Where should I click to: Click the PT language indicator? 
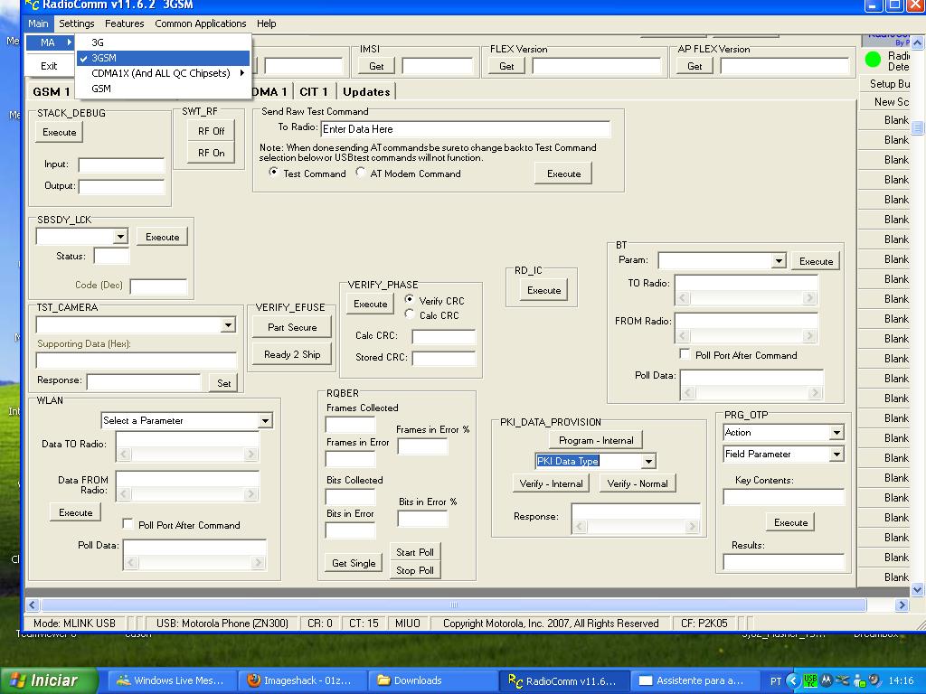click(x=776, y=681)
